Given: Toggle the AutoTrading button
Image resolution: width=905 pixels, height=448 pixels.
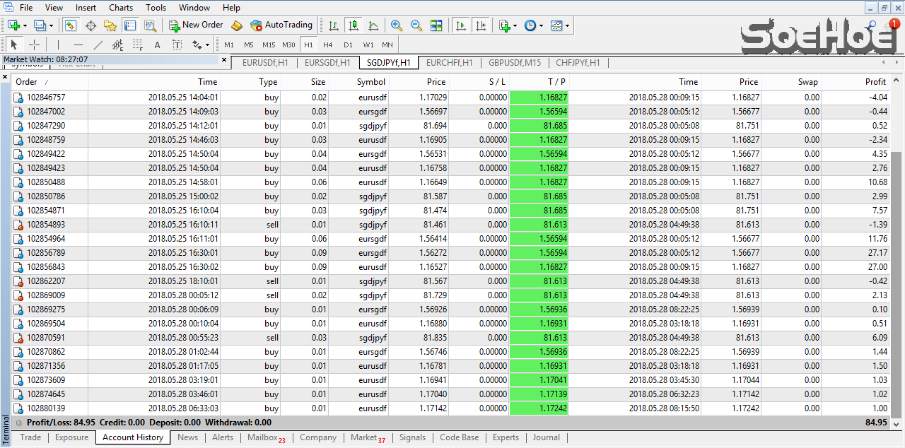Looking at the screenshot, I should 281,25.
